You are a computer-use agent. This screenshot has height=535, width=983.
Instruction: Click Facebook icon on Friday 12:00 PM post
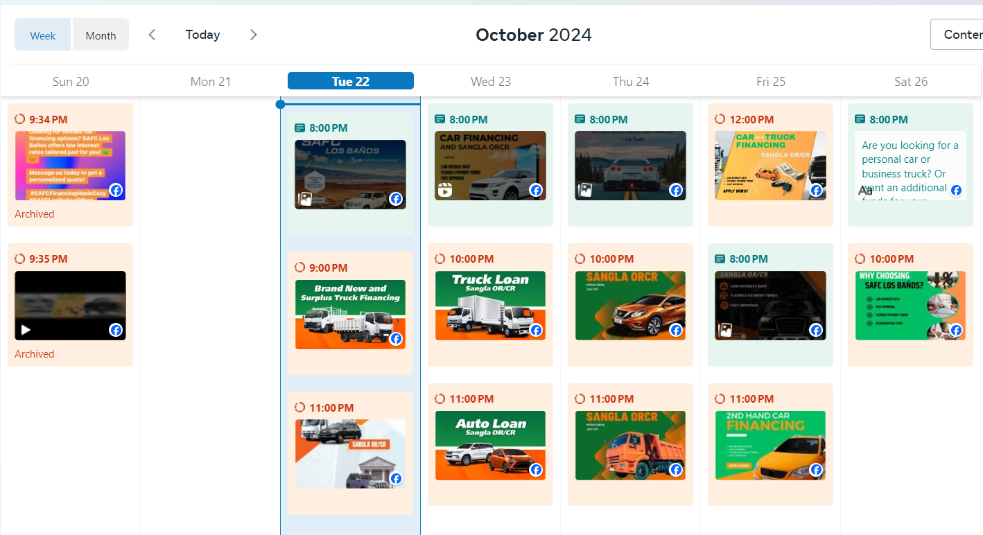coord(816,190)
